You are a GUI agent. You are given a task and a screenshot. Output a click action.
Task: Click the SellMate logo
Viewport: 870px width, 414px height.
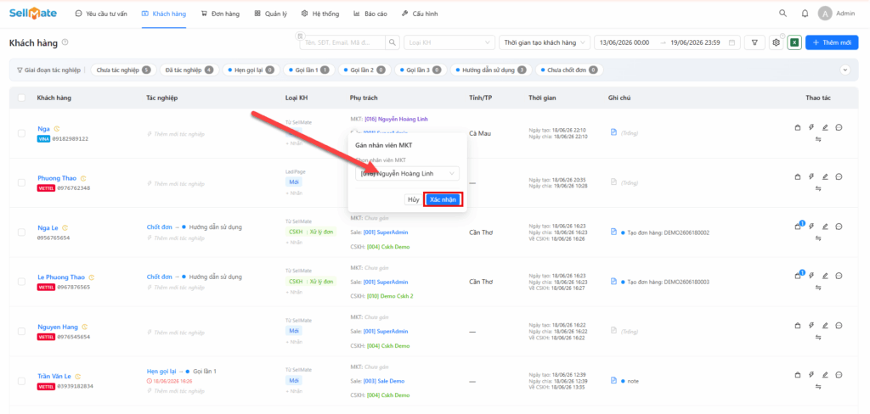click(33, 14)
